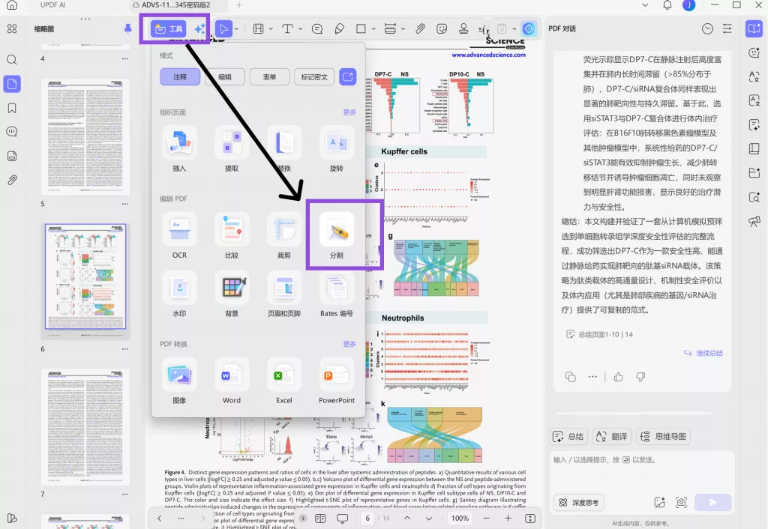Click the paperclip attachment toolbar icon
This screenshot has height=529, width=768.
click(x=420, y=29)
